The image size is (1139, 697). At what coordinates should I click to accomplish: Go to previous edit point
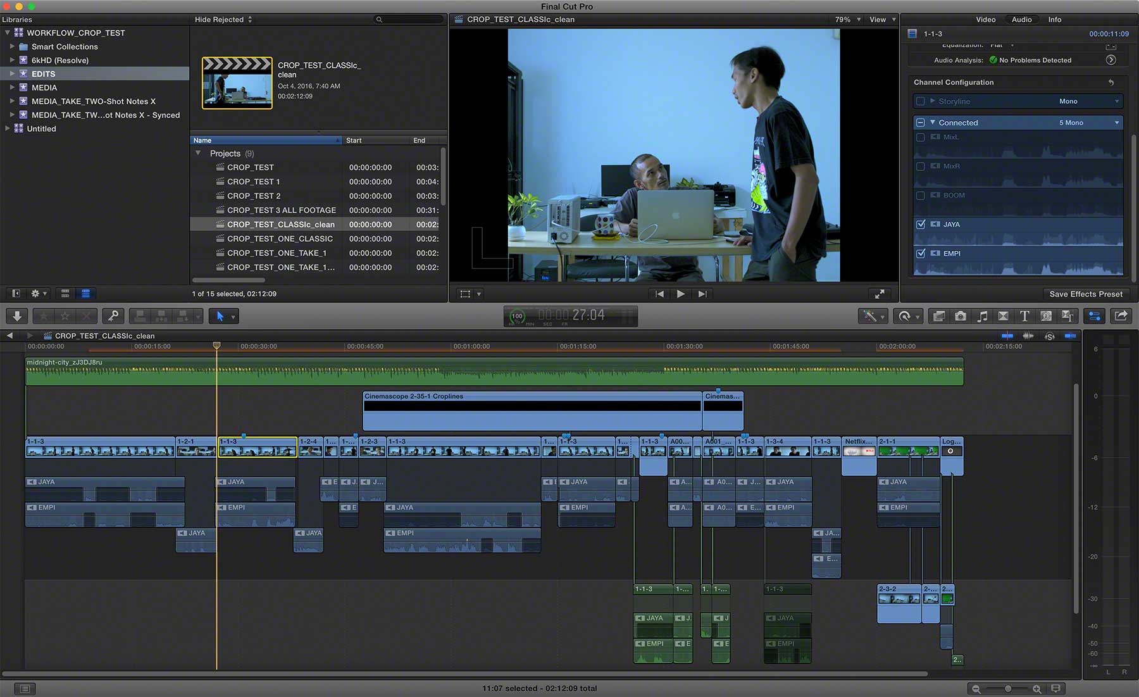659,294
